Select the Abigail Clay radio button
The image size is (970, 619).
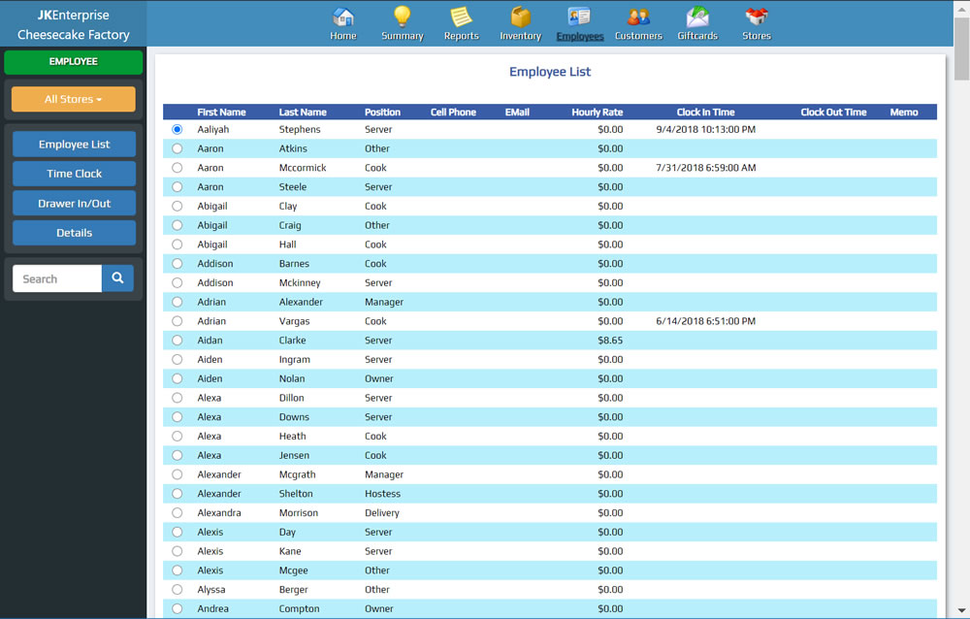coord(177,206)
